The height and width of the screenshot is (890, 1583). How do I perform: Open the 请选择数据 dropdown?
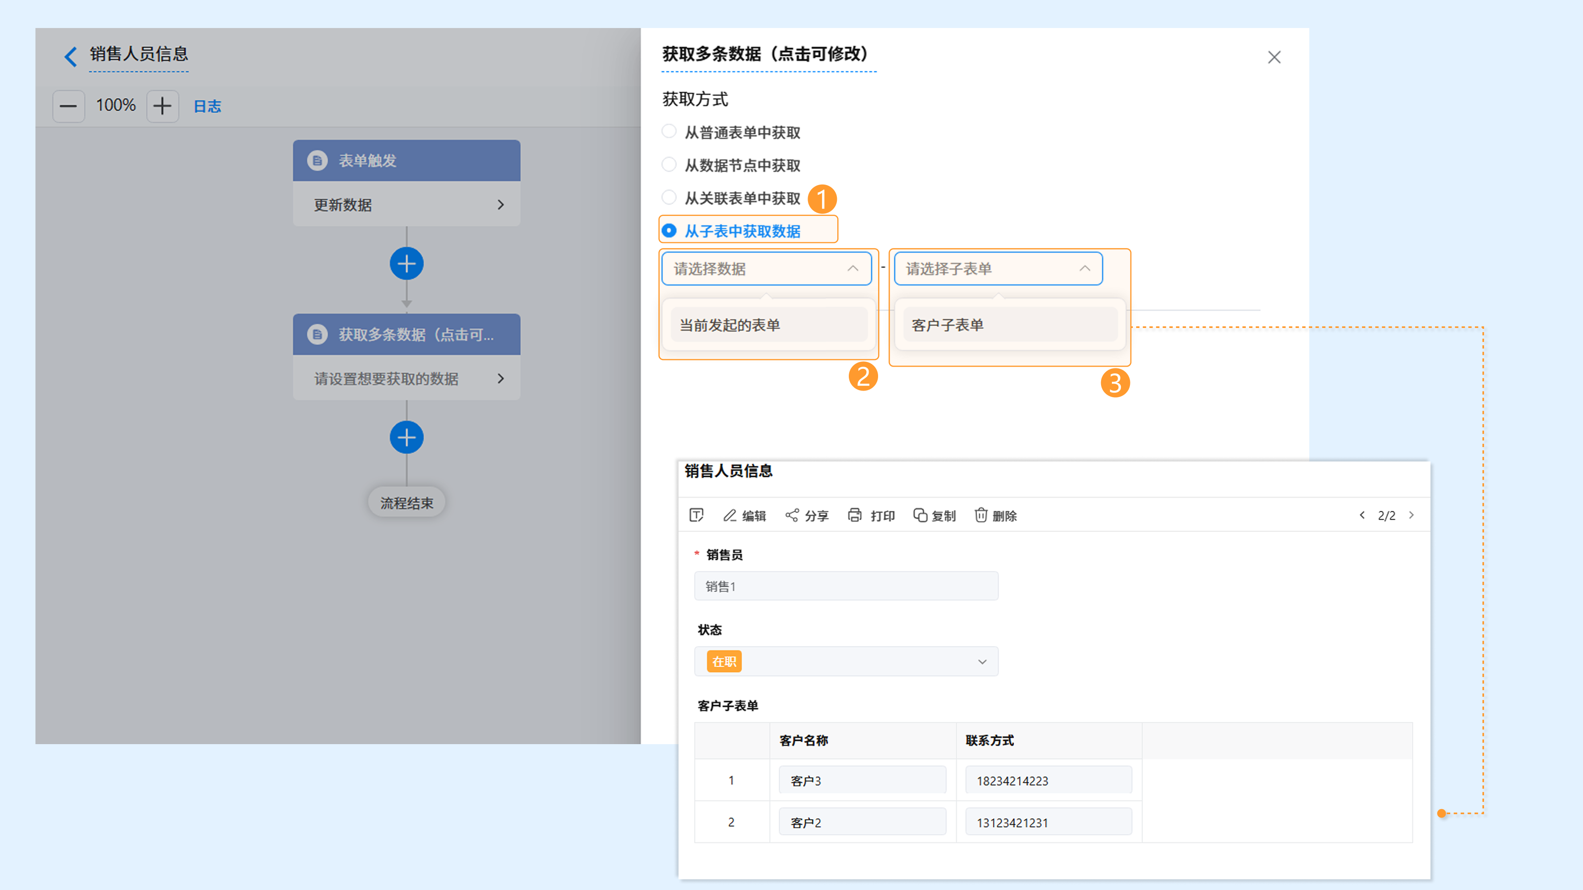(x=766, y=268)
